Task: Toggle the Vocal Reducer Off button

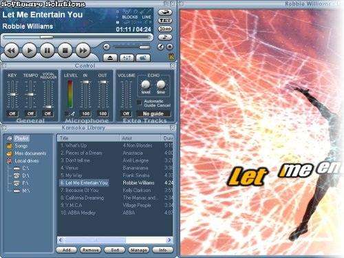Action: click(47, 114)
